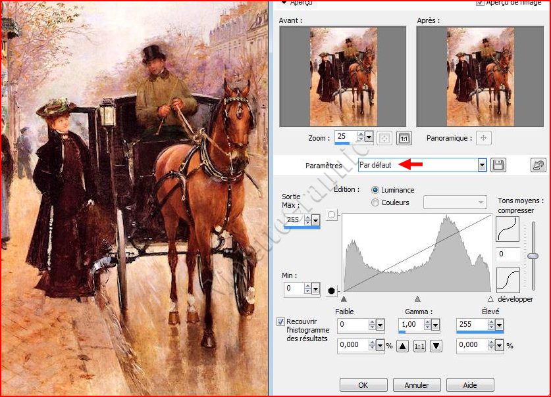
Task: Open the Sortie Max value dropdown
Action: (x=316, y=220)
